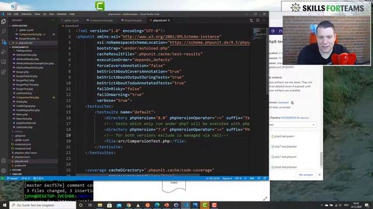Screen dimensions: 373x209
Task: Click the XML language mode in status bar
Action: click(x=252, y=178)
